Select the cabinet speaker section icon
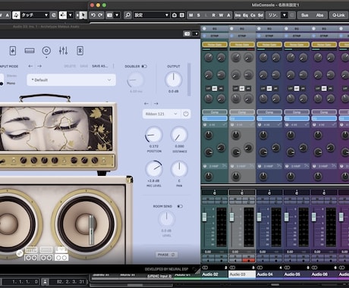Viewport: 349px width, 288px height. coord(46,51)
